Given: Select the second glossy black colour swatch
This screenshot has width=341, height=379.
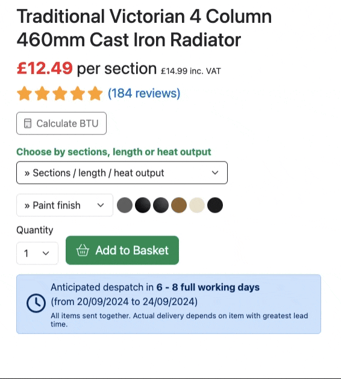Looking at the screenshot, I should tap(143, 205).
